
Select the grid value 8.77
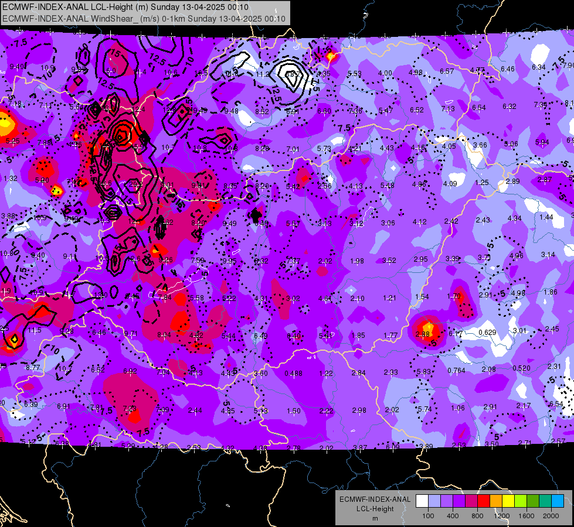pos(33,367)
